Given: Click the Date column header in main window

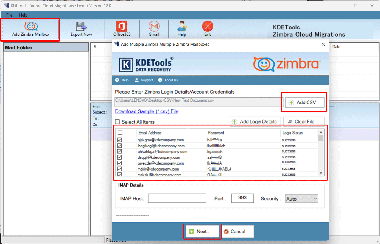Looking at the screenshot, I should [336, 47].
